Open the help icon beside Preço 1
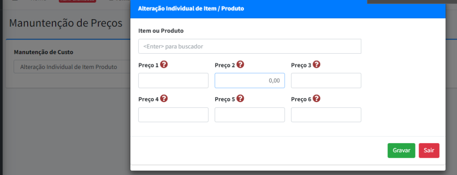This screenshot has width=457, height=175. (164, 64)
